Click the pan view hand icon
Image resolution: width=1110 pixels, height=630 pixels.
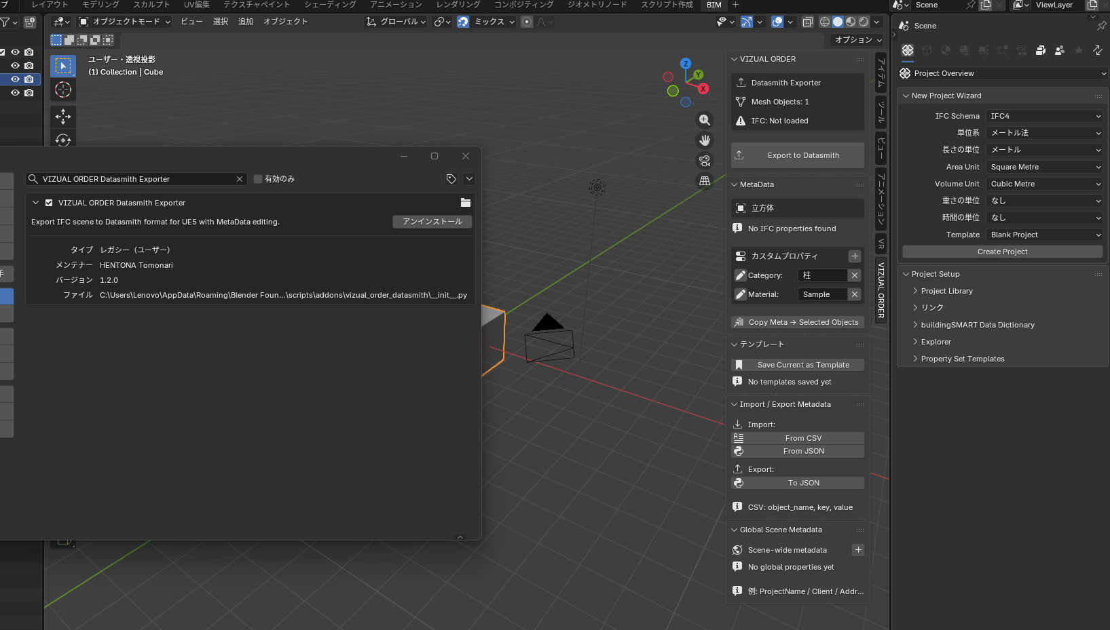[705, 140]
